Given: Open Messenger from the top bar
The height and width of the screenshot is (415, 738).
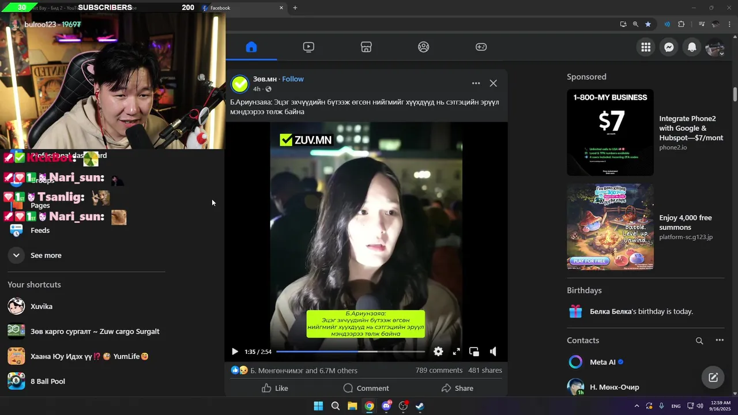Looking at the screenshot, I should click(669, 47).
